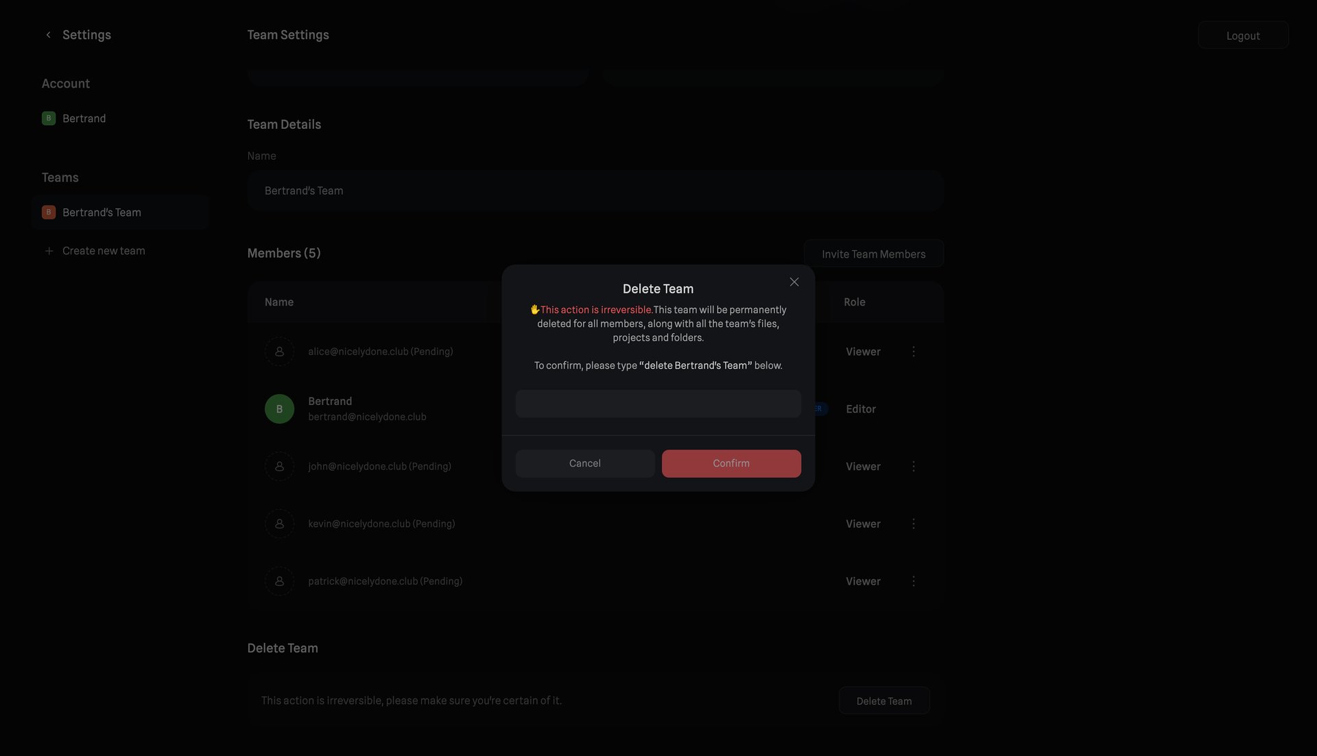Click Bertrand's Team avatar in sidebar
This screenshot has width=1317, height=756.
pos(48,212)
